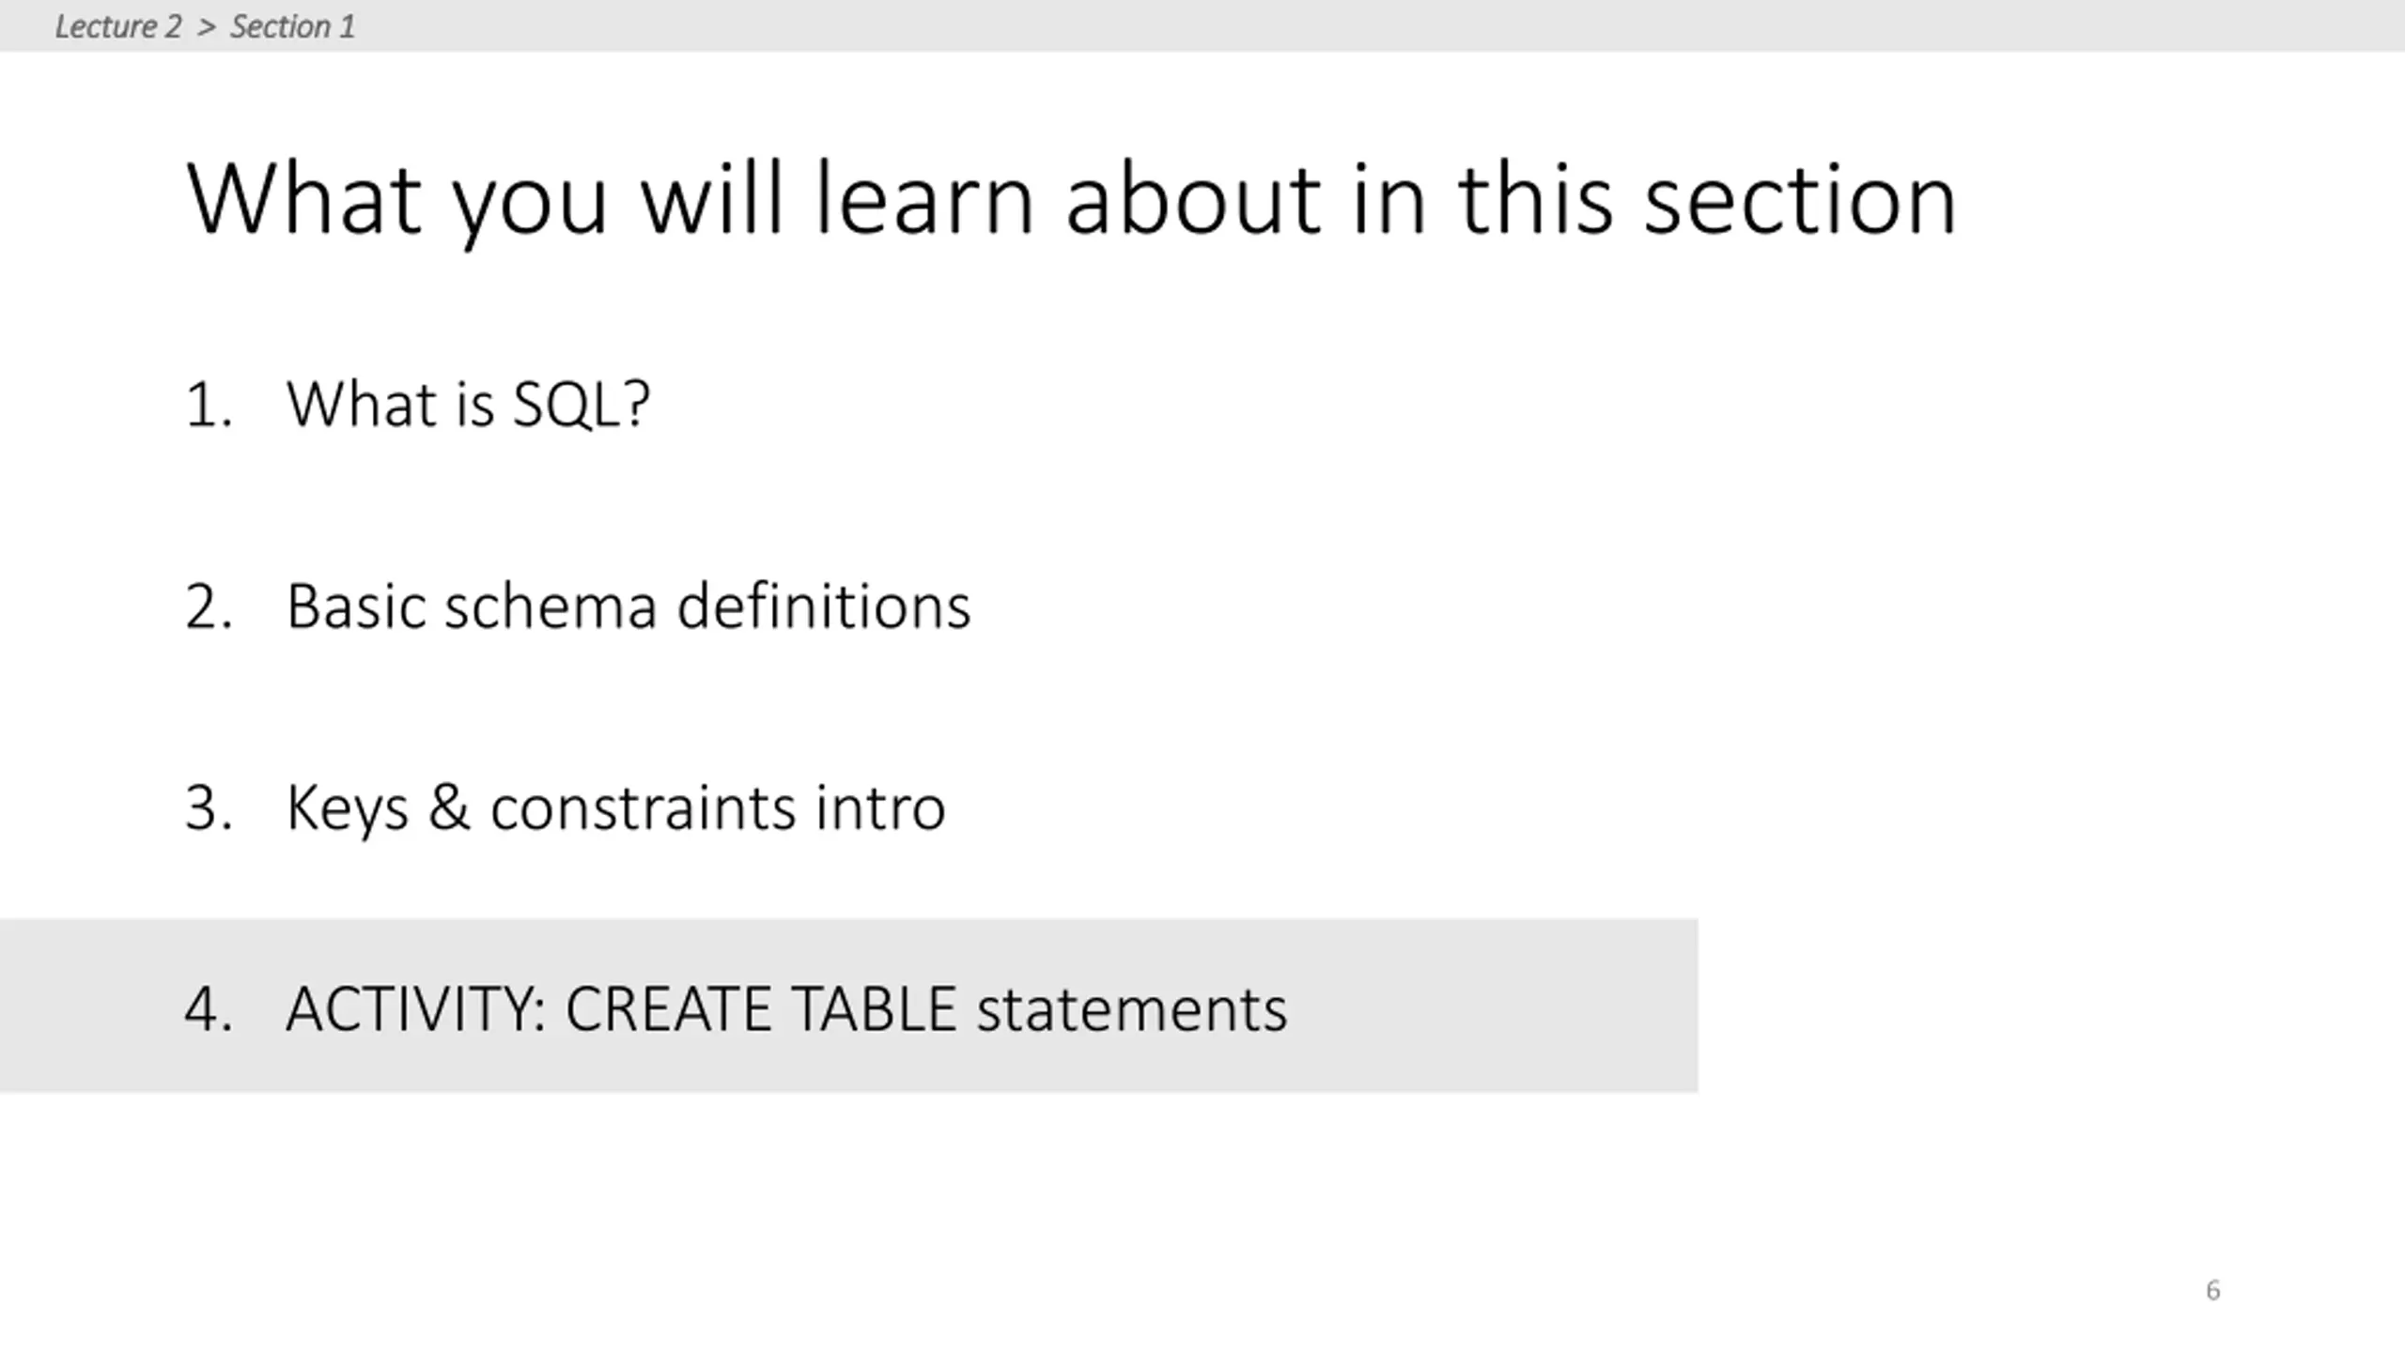Click the list number "2."
The width and height of the screenshot is (2405, 1352).
(x=209, y=607)
